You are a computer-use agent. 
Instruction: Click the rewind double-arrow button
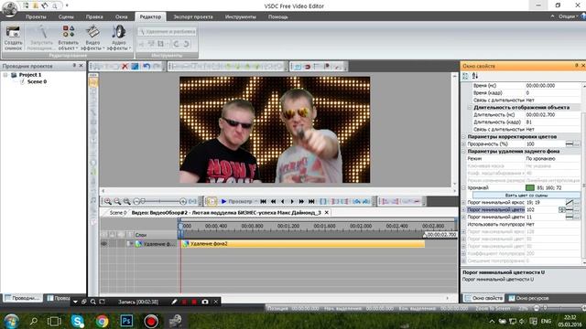point(273,201)
